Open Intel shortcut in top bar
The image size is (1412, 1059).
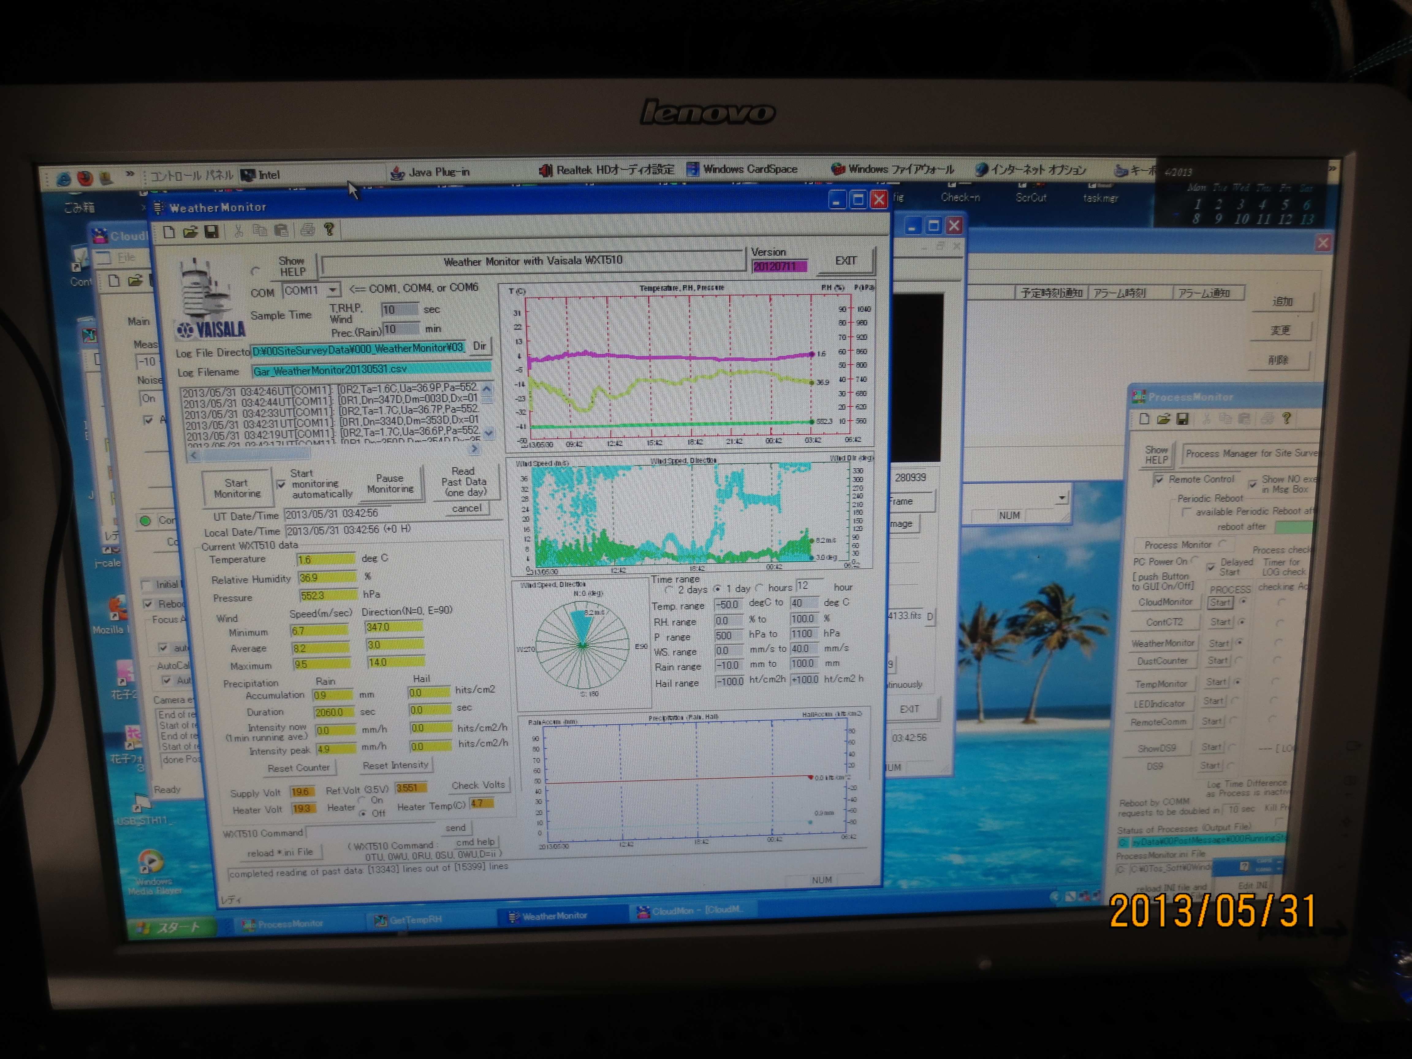tap(260, 175)
